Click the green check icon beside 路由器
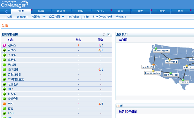This screenshot has width=194, height=118. (x=4, y=50)
